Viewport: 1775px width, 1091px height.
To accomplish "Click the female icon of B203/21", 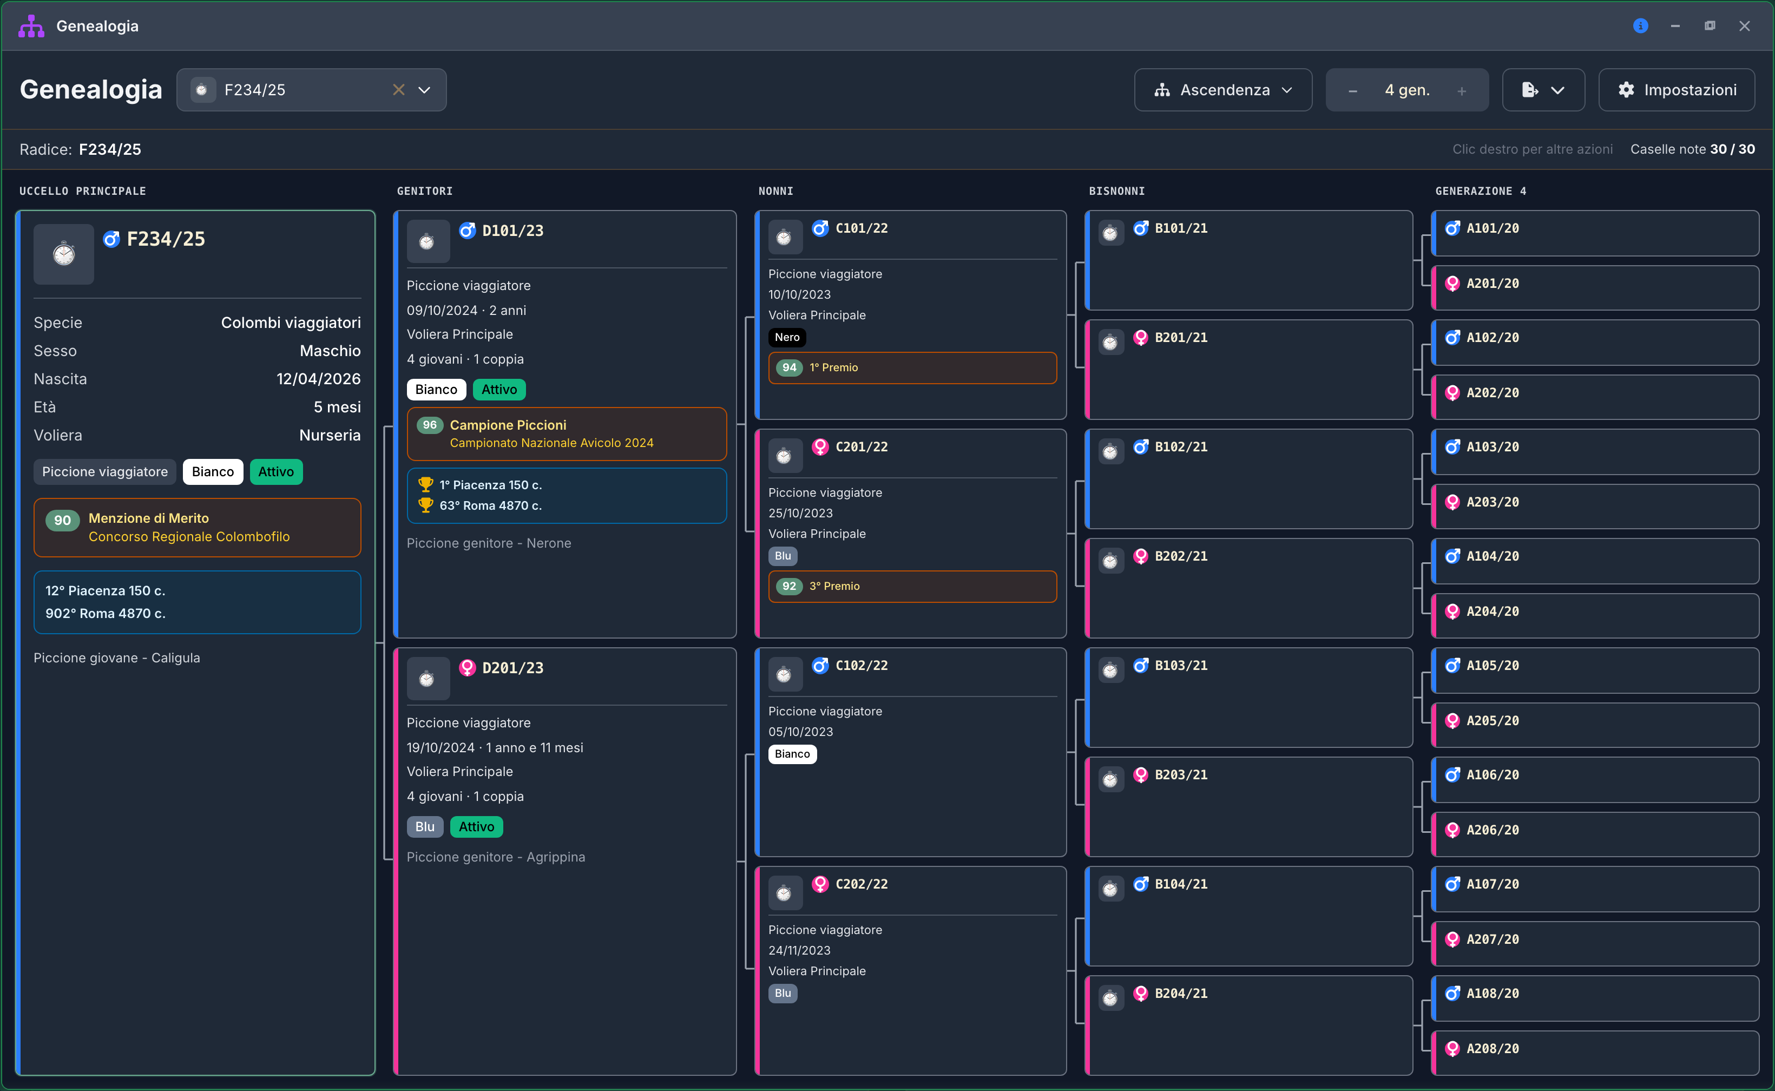I will point(1141,774).
